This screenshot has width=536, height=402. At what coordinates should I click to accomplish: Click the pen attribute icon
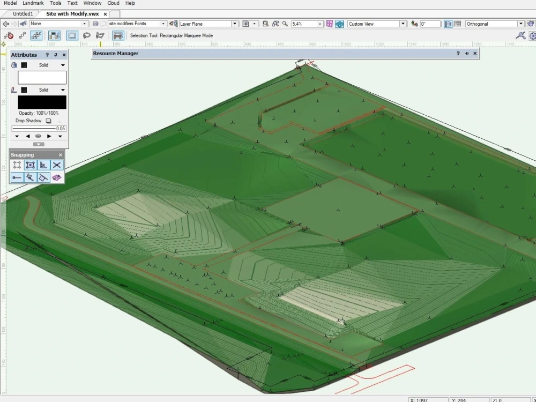point(14,90)
